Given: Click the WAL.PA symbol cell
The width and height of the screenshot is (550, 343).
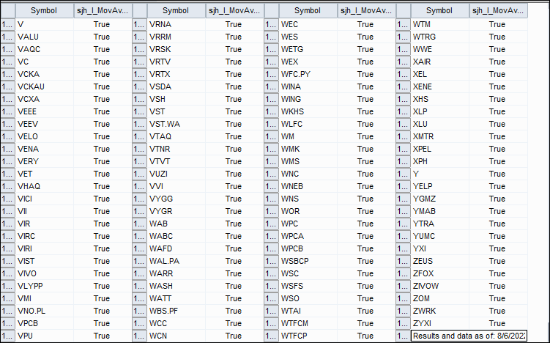Looking at the screenshot, I should coord(176,261).
